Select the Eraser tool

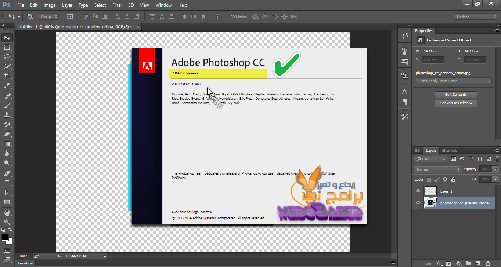coord(7,134)
